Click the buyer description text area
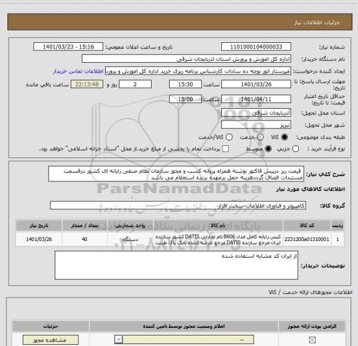This screenshot has height=346, width=358. (x=177, y=265)
